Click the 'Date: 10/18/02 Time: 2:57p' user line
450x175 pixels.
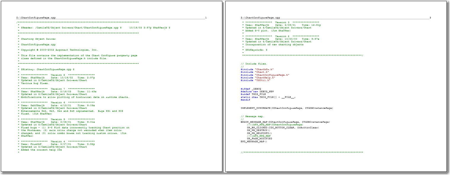(x=56, y=78)
